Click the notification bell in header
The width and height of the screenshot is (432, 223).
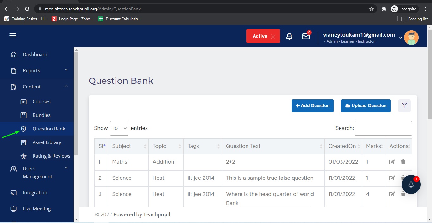pos(289,36)
